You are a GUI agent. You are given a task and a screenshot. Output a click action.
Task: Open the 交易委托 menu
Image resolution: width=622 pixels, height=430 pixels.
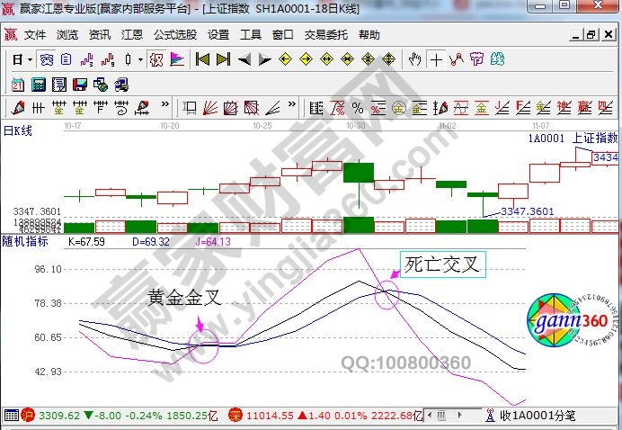click(325, 35)
